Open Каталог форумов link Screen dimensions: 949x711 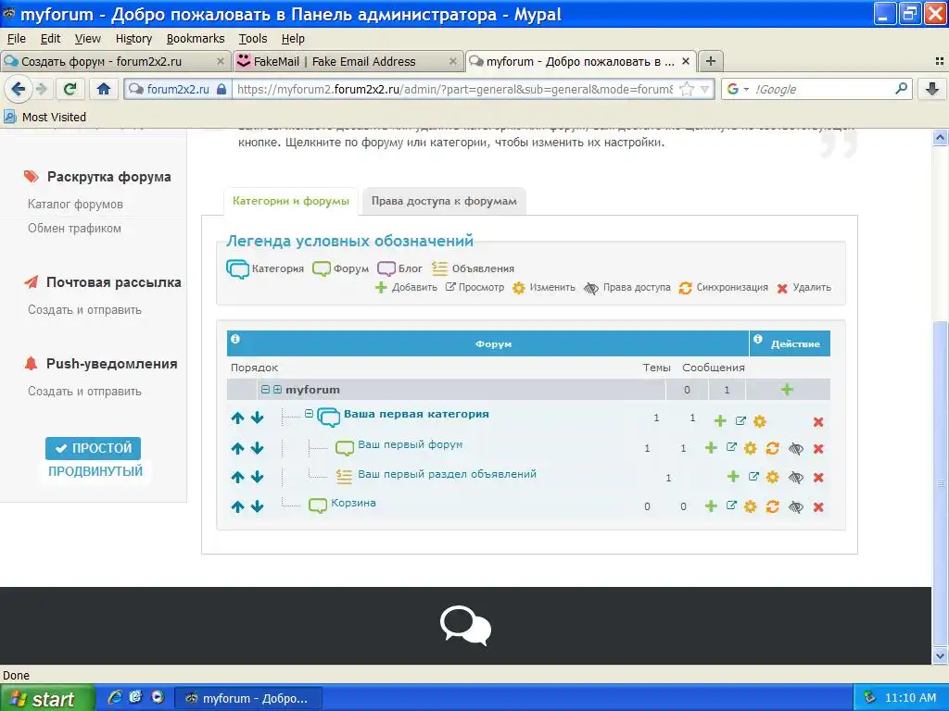click(76, 205)
